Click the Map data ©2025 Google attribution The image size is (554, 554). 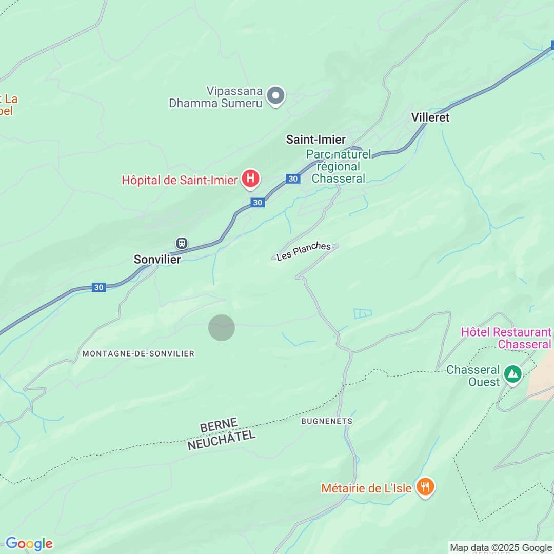[500, 547]
